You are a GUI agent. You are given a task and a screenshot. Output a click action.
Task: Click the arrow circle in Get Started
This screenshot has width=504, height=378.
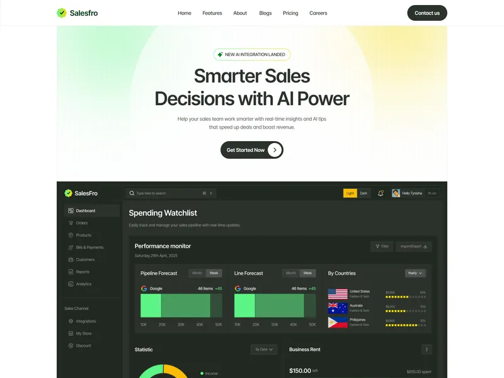coord(275,150)
